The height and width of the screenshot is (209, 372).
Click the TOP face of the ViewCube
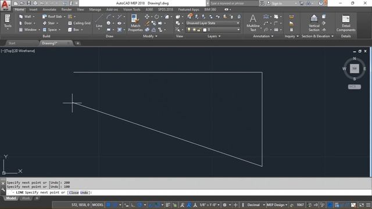point(355,69)
